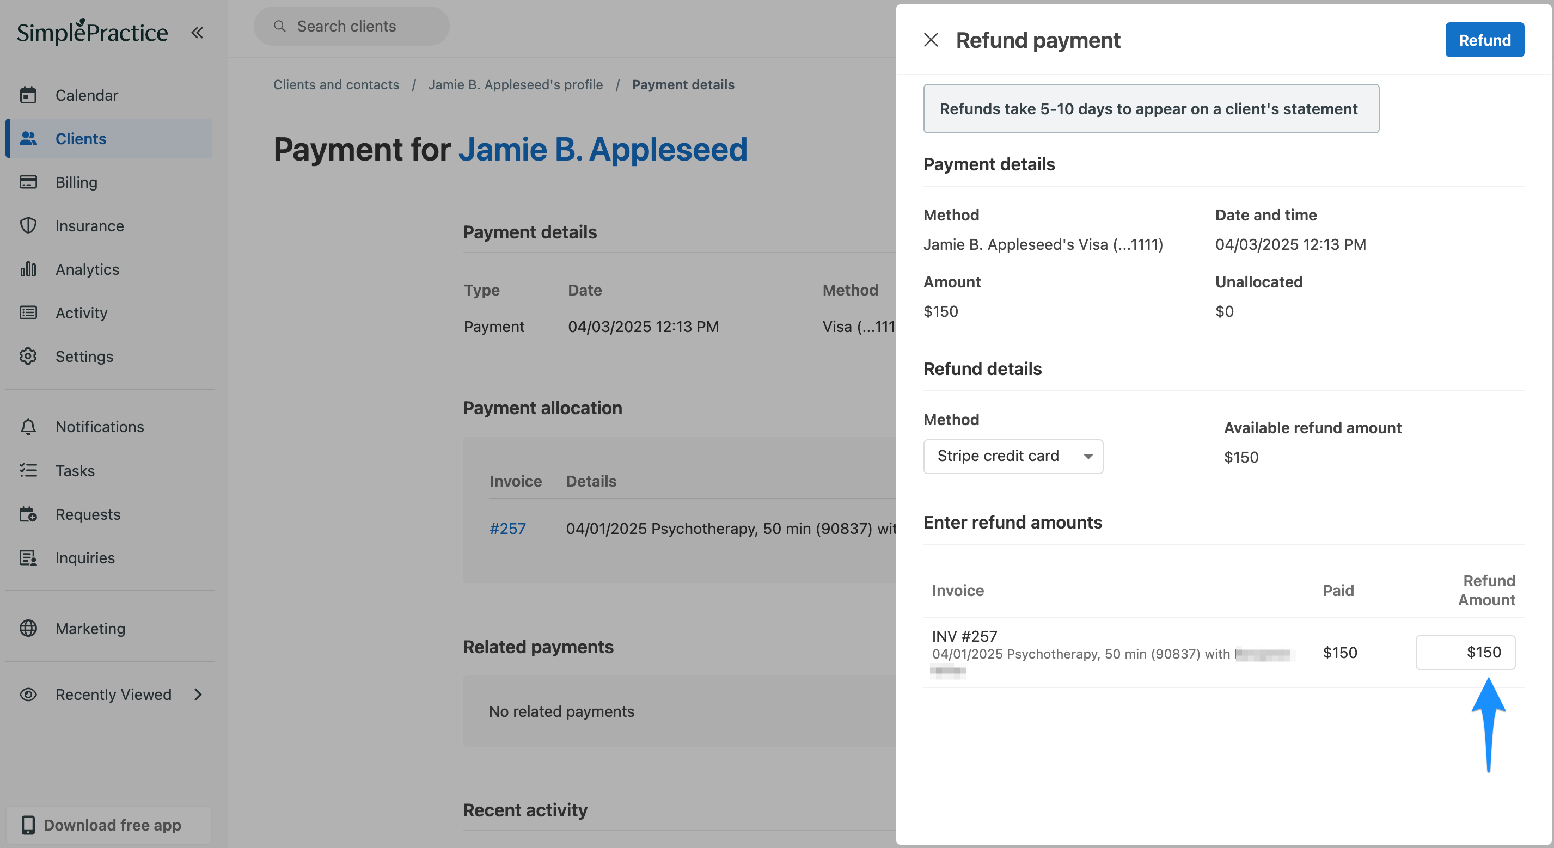
Task: Click the 'Recent activity' heading
Action: 525,809
